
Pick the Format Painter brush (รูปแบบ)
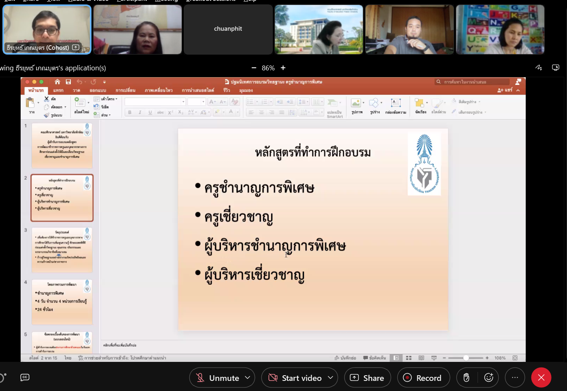pos(53,115)
